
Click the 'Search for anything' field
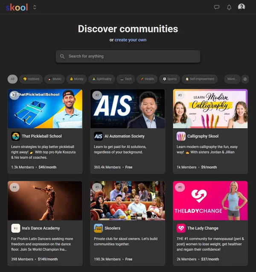[x=128, y=56]
